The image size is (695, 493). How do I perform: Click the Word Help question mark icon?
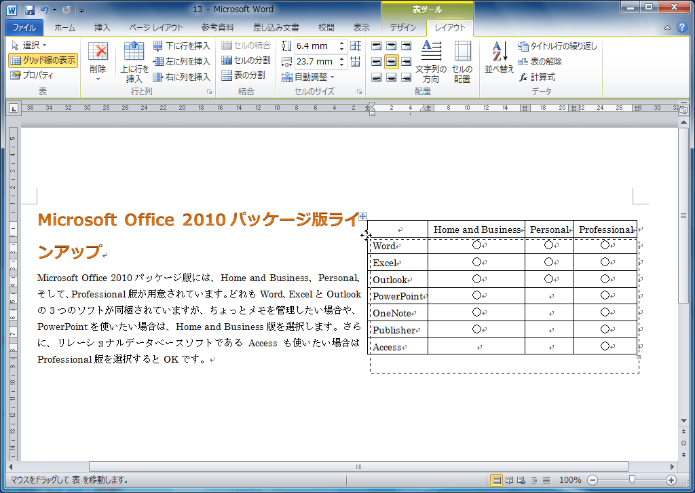tap(681, 27)
